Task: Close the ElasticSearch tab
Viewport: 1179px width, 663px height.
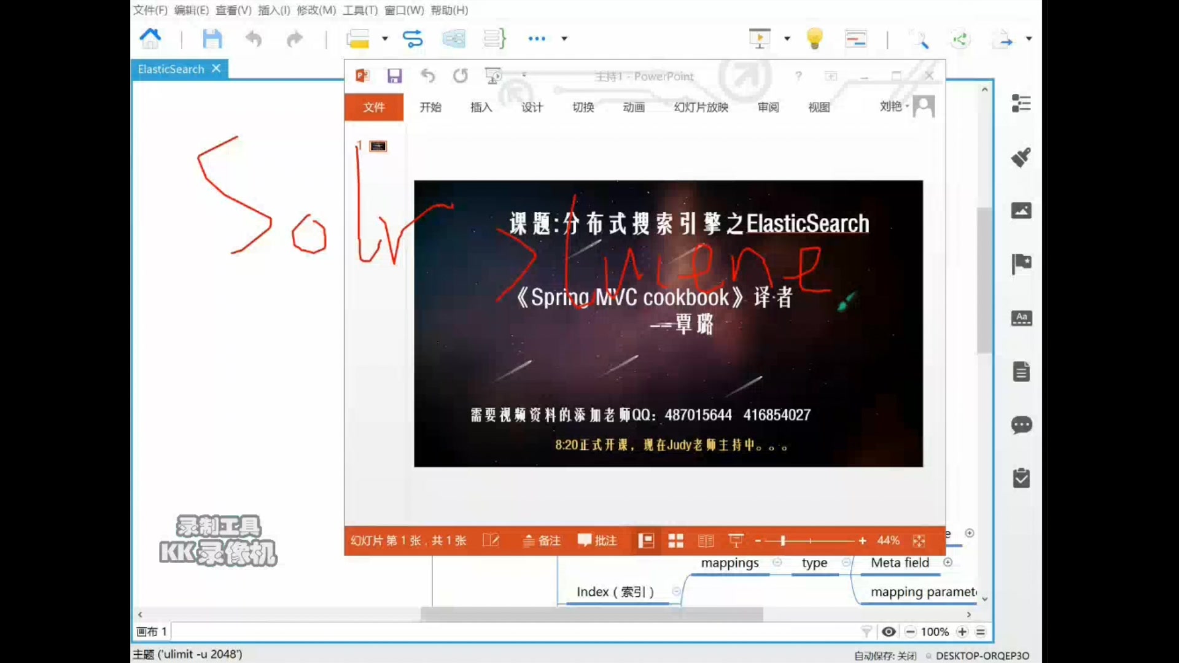Action: pos(216,69)
